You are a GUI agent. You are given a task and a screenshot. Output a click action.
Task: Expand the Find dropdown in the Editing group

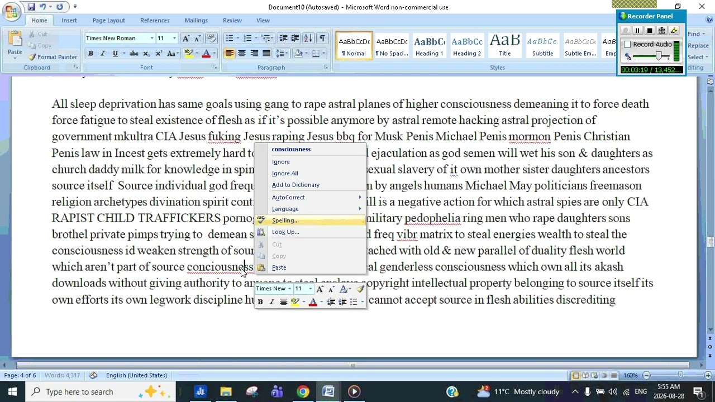pyautogui.click(x=703, y=34)
